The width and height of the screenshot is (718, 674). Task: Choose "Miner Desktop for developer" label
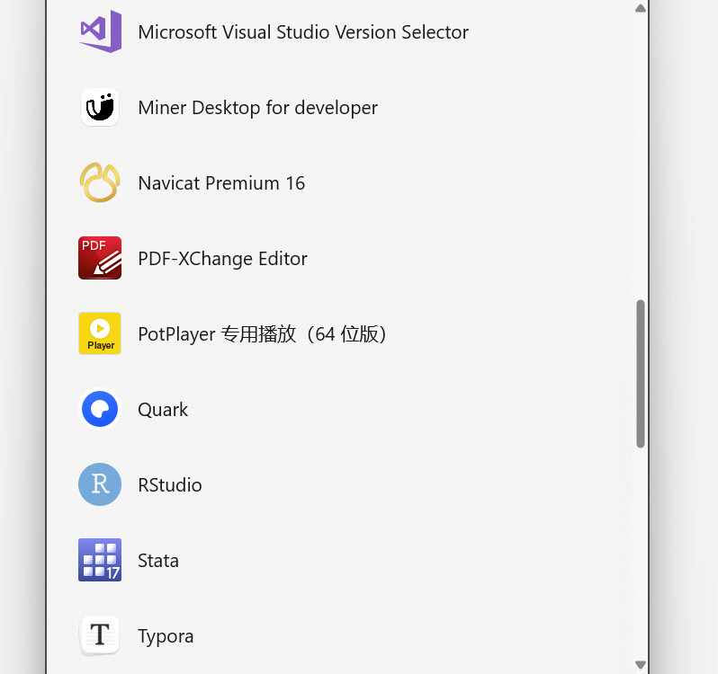point(258,108)
